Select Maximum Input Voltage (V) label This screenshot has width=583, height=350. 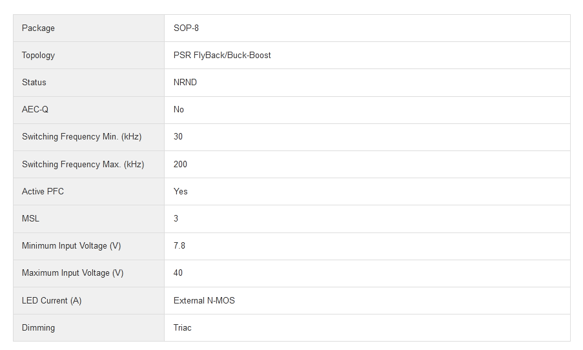(x=72, y=273)
